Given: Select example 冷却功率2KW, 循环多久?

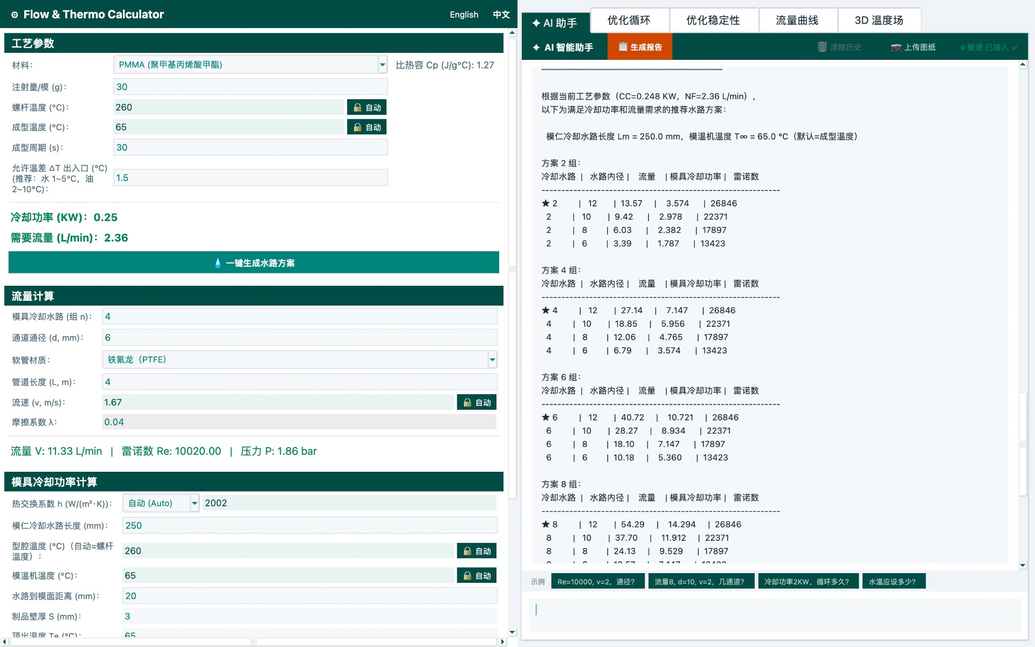Looking at the screenshot, I should pos(808,582).
